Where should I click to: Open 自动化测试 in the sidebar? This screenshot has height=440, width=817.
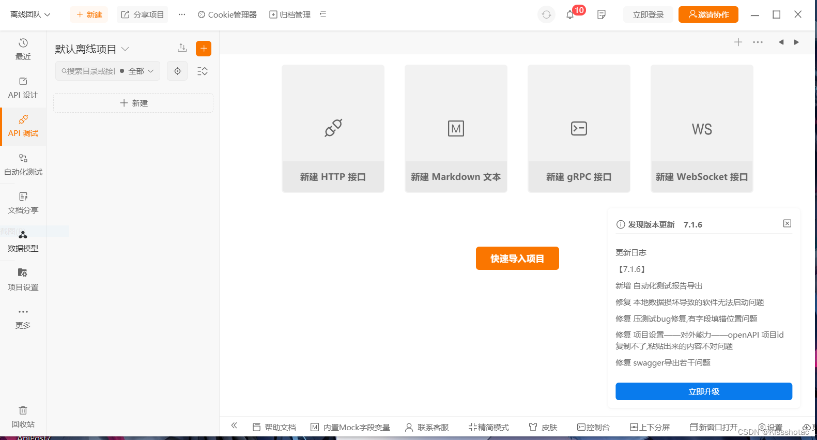pos(23,165)
